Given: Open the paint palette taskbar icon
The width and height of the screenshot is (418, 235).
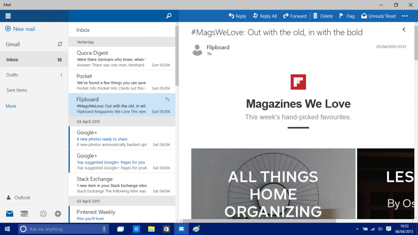Looking at the screenshot, I should click(x=196, y=229).
